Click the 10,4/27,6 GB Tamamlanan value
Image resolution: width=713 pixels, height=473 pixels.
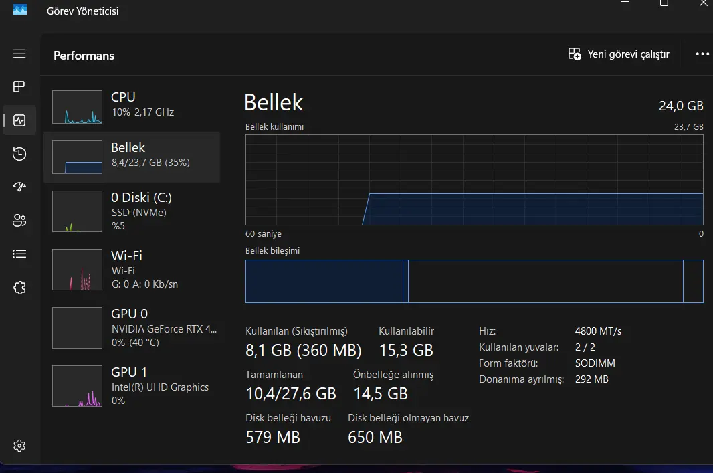coord(291,394)
